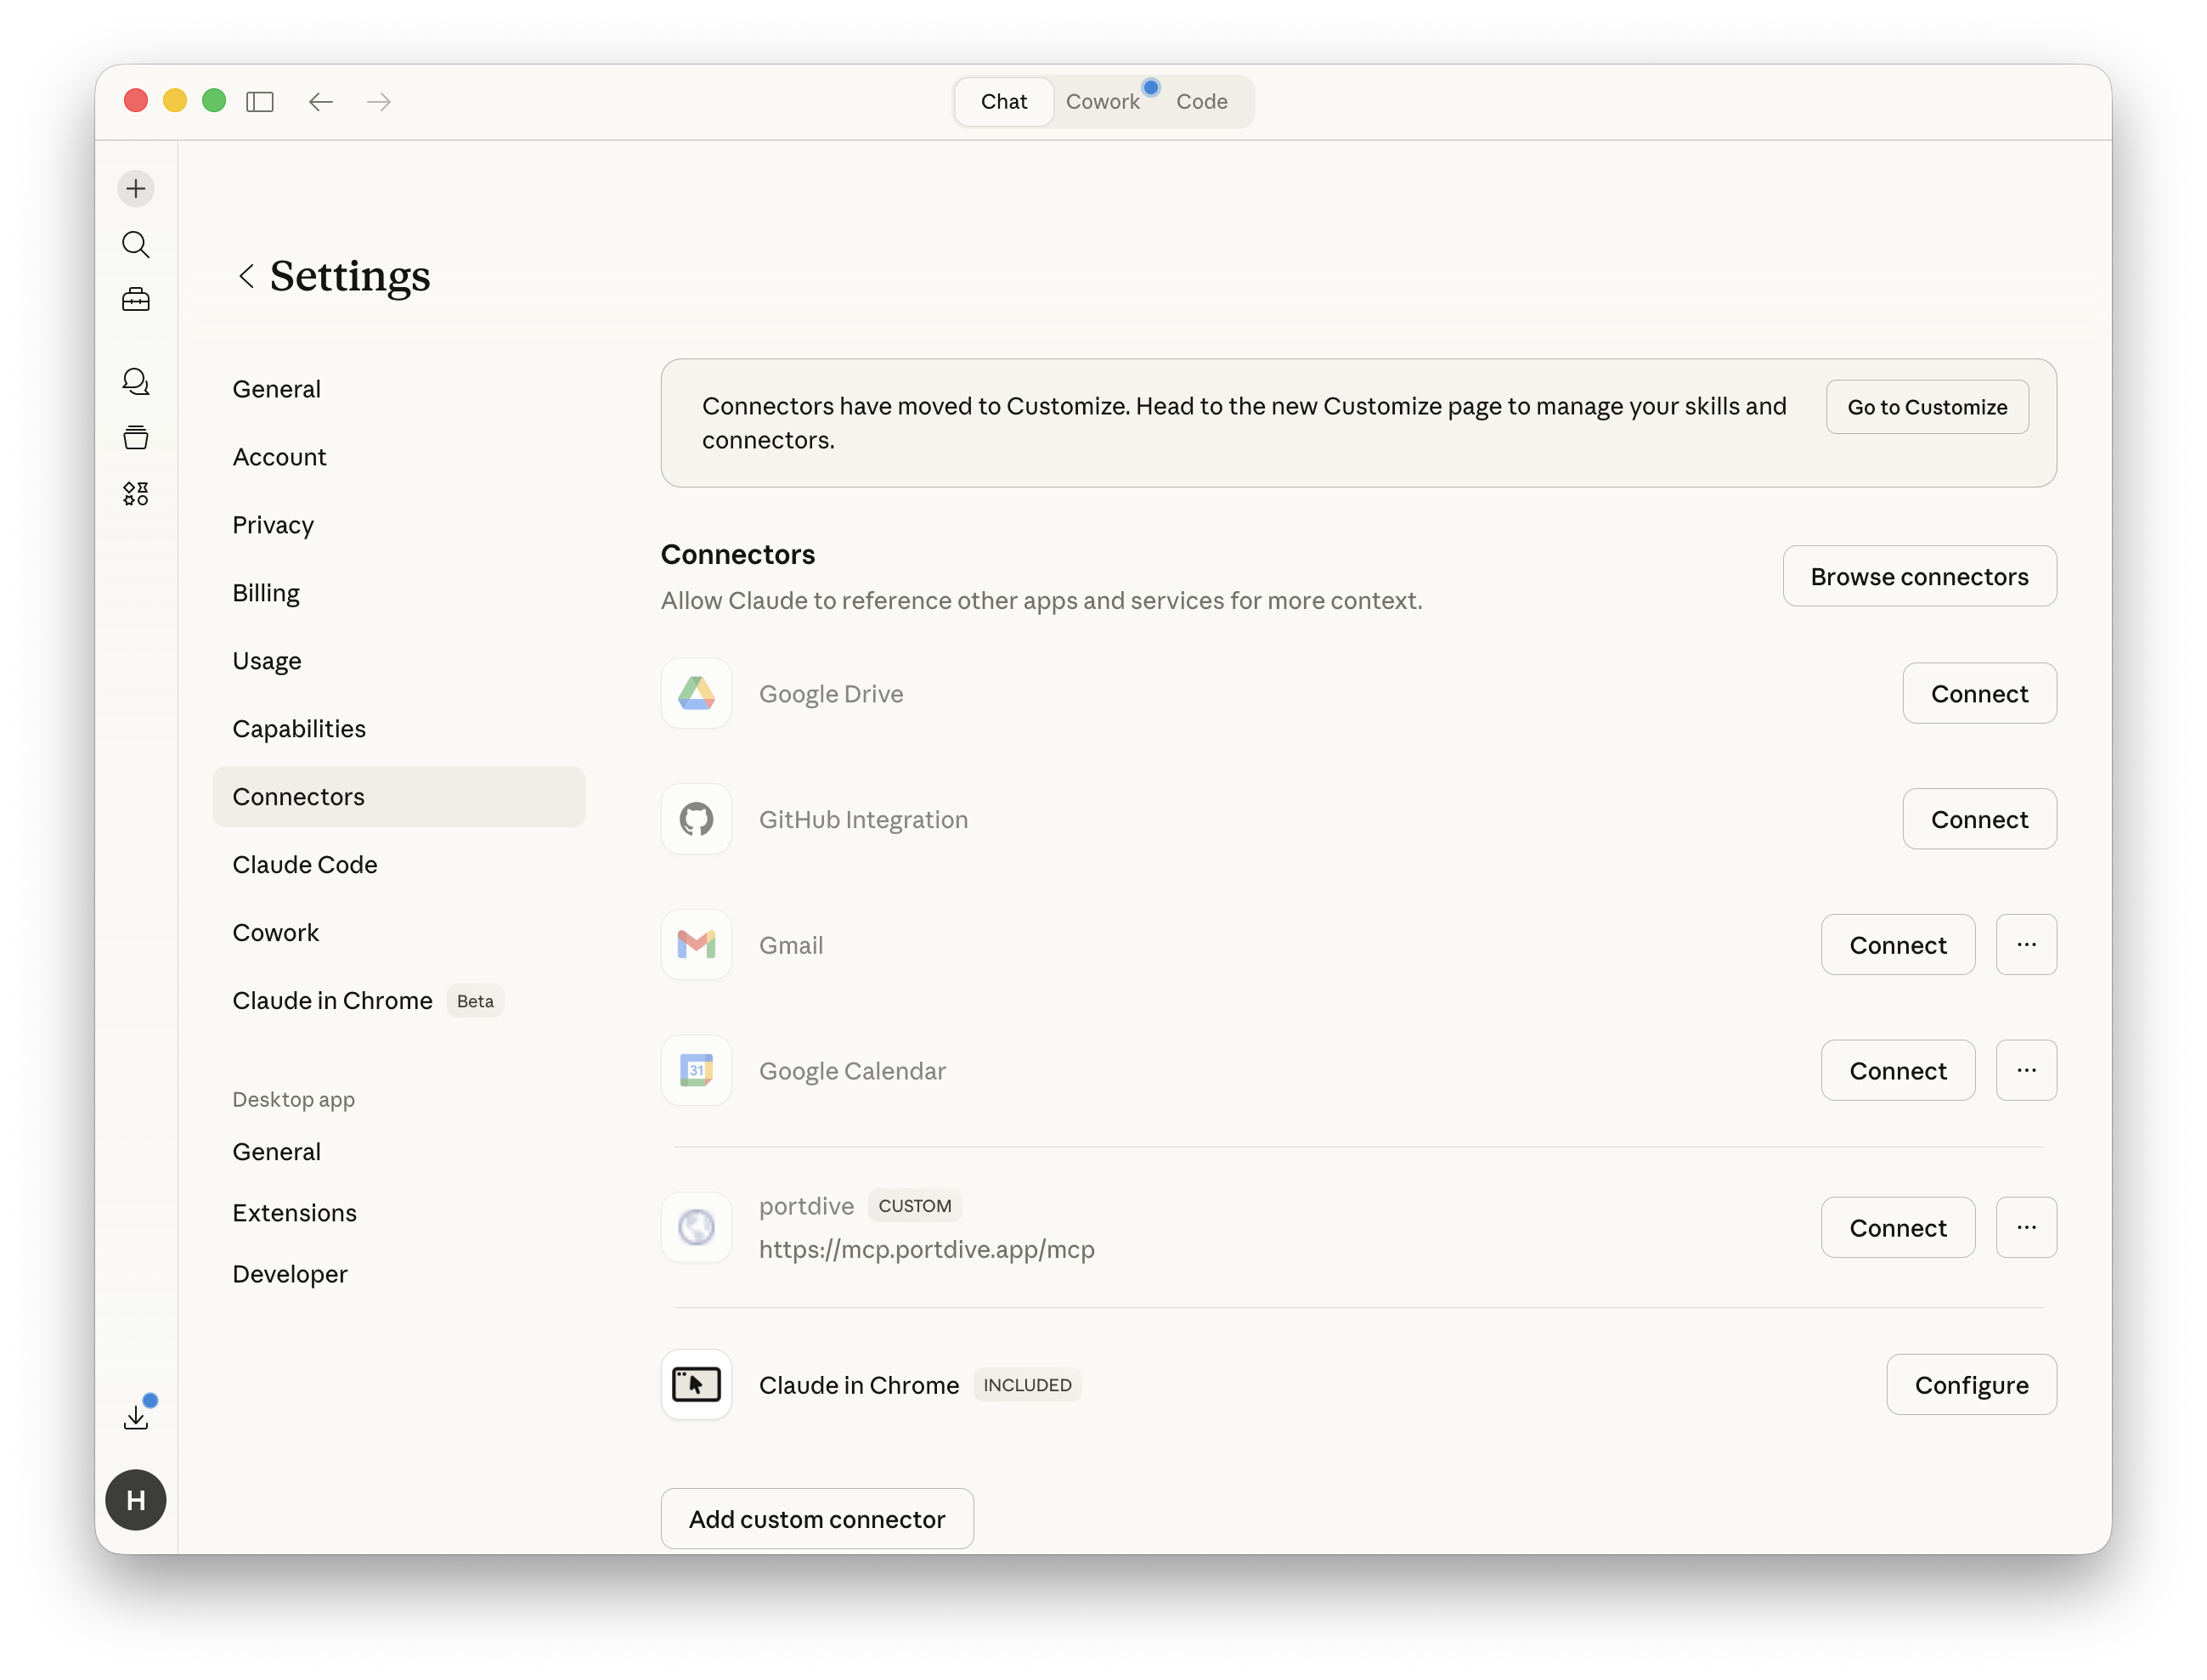Open the toolbox icon in left sidebar
The width and height of the screenshot is (2207, 1680).
click(x=136, y=300)
